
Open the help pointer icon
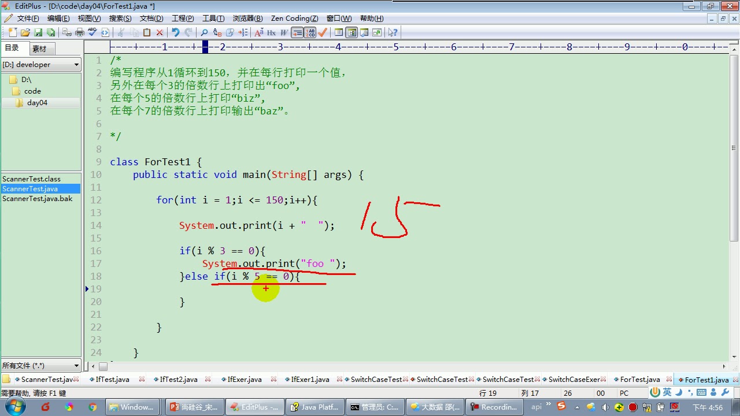click(393, 32)
